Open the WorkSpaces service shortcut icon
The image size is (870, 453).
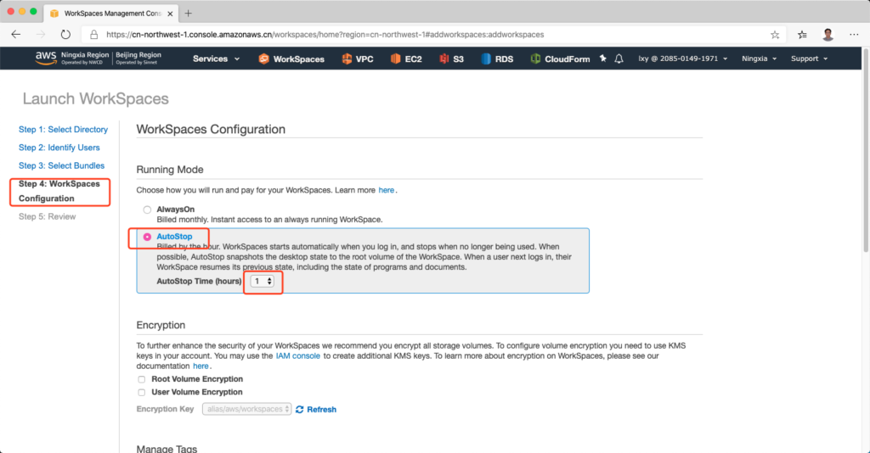click(264, 59)
